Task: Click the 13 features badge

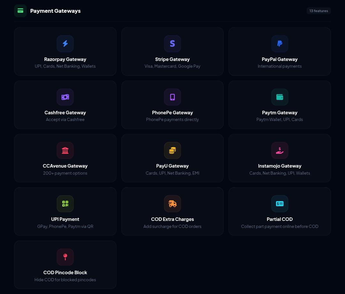Action: click(x=318, y=11)
